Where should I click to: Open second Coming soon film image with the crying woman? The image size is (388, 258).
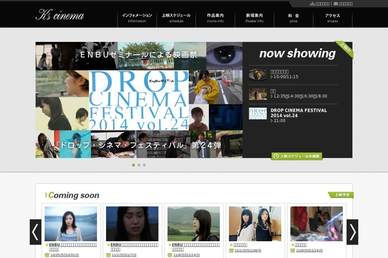tap(132, 224)
